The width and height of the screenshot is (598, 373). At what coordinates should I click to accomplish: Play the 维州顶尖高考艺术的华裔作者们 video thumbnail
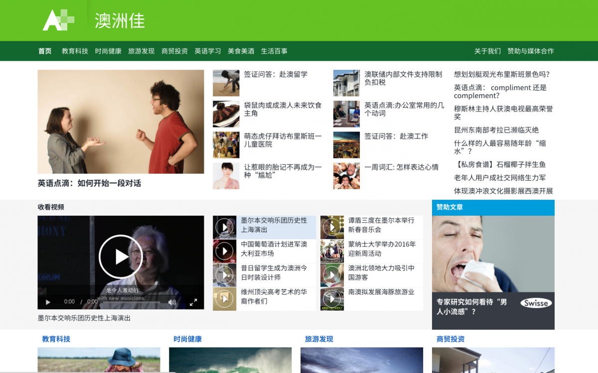pyautogui.click(x=225, y=299)
